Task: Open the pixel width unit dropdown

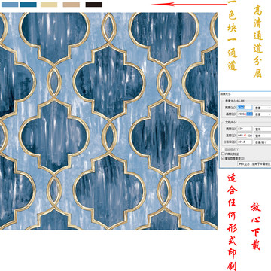Action: [x=263, y=108]
